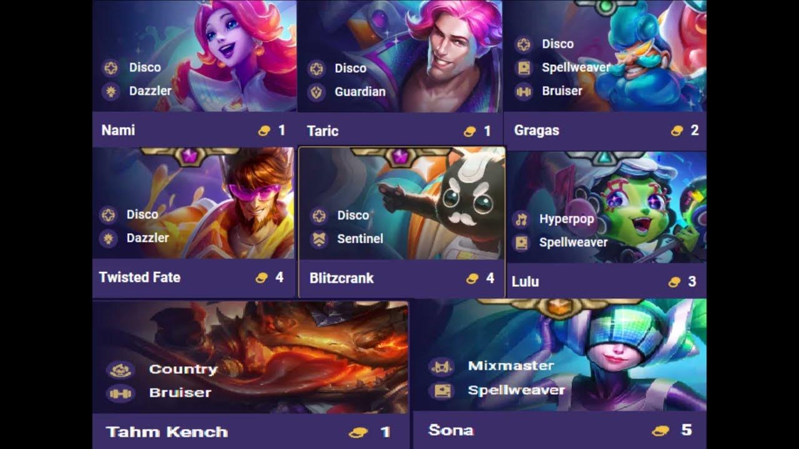Viewport: 799px width, 449px height.
Task: Open the Lulu champion portrait
Action: [606, 207]
